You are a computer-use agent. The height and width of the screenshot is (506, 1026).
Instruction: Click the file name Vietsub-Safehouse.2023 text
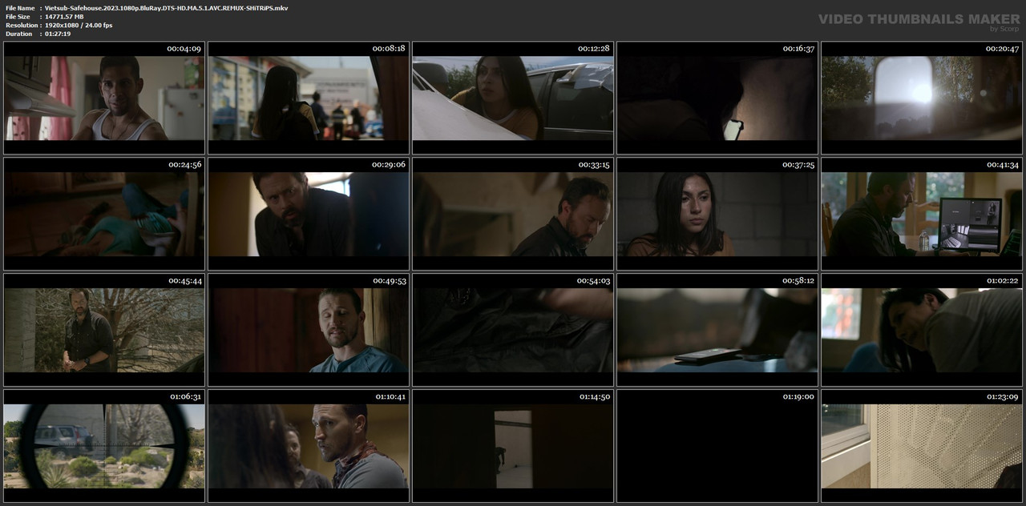pos(167,8)
